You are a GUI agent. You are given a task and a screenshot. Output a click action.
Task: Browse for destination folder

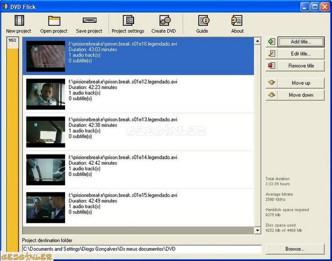(295, 249)
